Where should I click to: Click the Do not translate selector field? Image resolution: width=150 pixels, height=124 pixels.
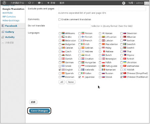tap(74, 26)
